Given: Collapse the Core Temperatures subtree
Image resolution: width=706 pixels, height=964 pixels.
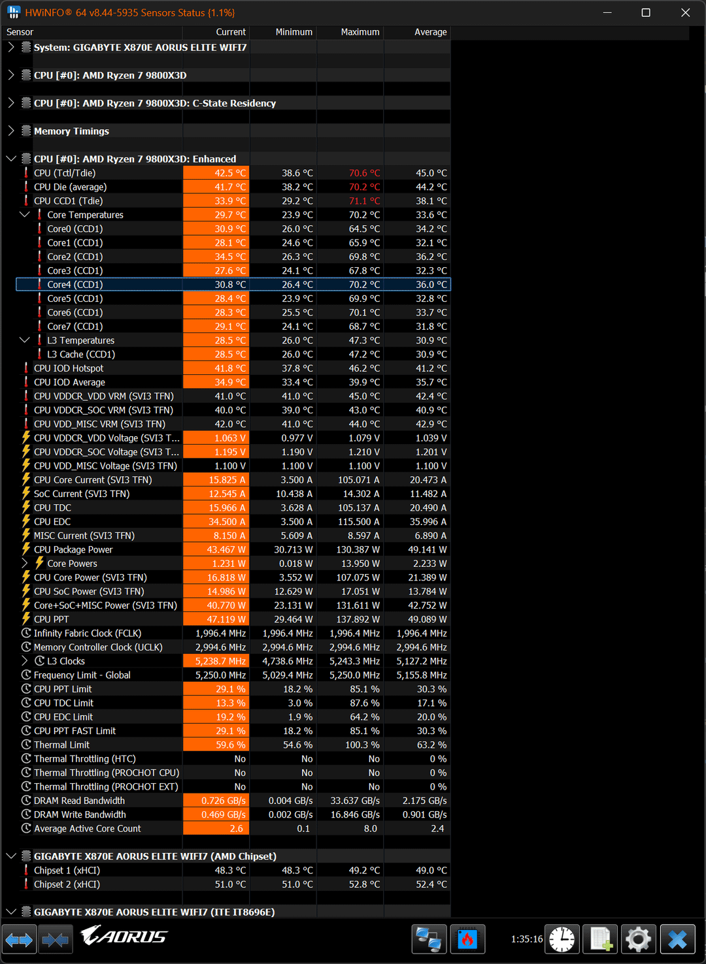Looking at the screenshot, I should (25, 215).
